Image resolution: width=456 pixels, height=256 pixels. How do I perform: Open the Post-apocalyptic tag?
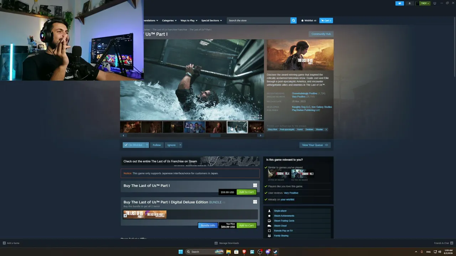(287, 129)
